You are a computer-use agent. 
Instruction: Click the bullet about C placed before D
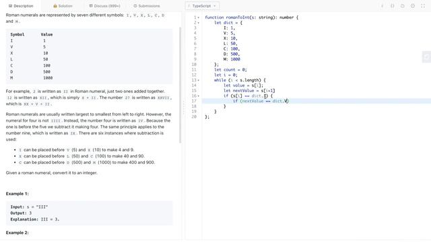(87, 163)
